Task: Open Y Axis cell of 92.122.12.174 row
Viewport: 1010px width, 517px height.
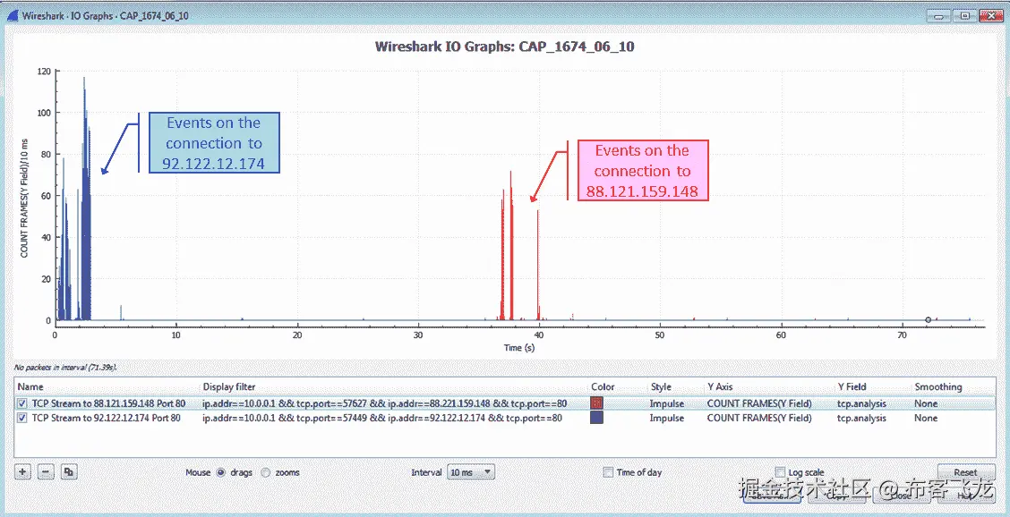Action: point(758,418)
